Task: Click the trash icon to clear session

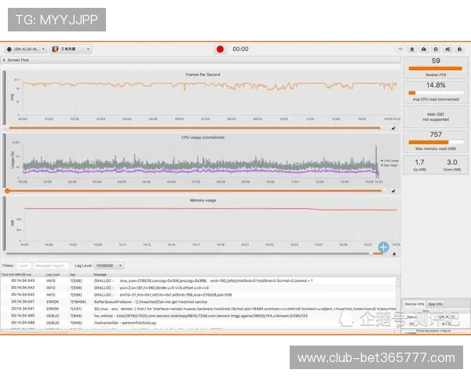Action: click(x=414, y=49)
